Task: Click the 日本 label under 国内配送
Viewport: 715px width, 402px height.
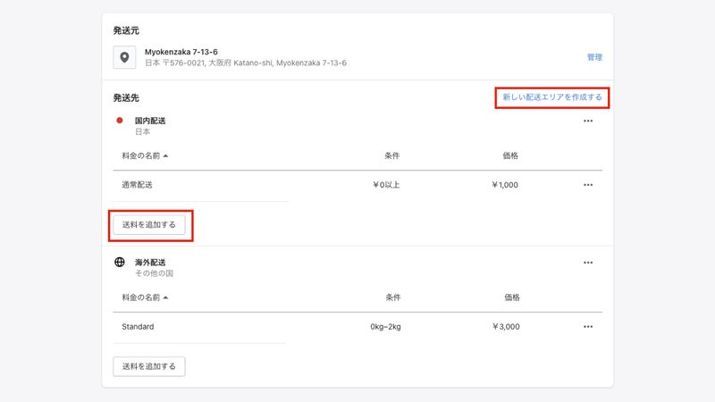Action: 142,131
